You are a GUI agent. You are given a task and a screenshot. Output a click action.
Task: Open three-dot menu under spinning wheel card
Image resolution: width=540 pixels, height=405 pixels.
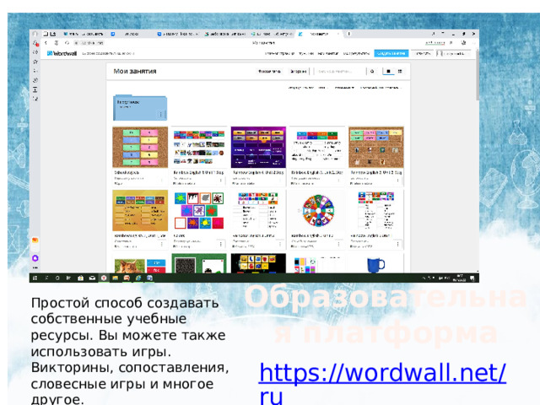339,244
